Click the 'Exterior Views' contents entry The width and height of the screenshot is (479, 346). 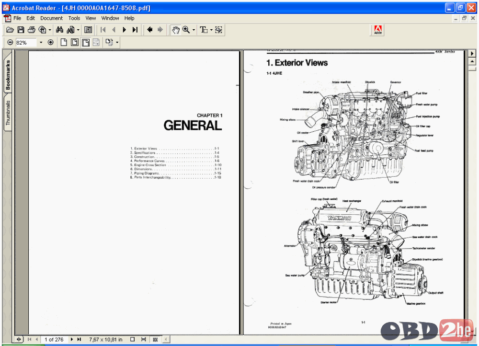146,149
